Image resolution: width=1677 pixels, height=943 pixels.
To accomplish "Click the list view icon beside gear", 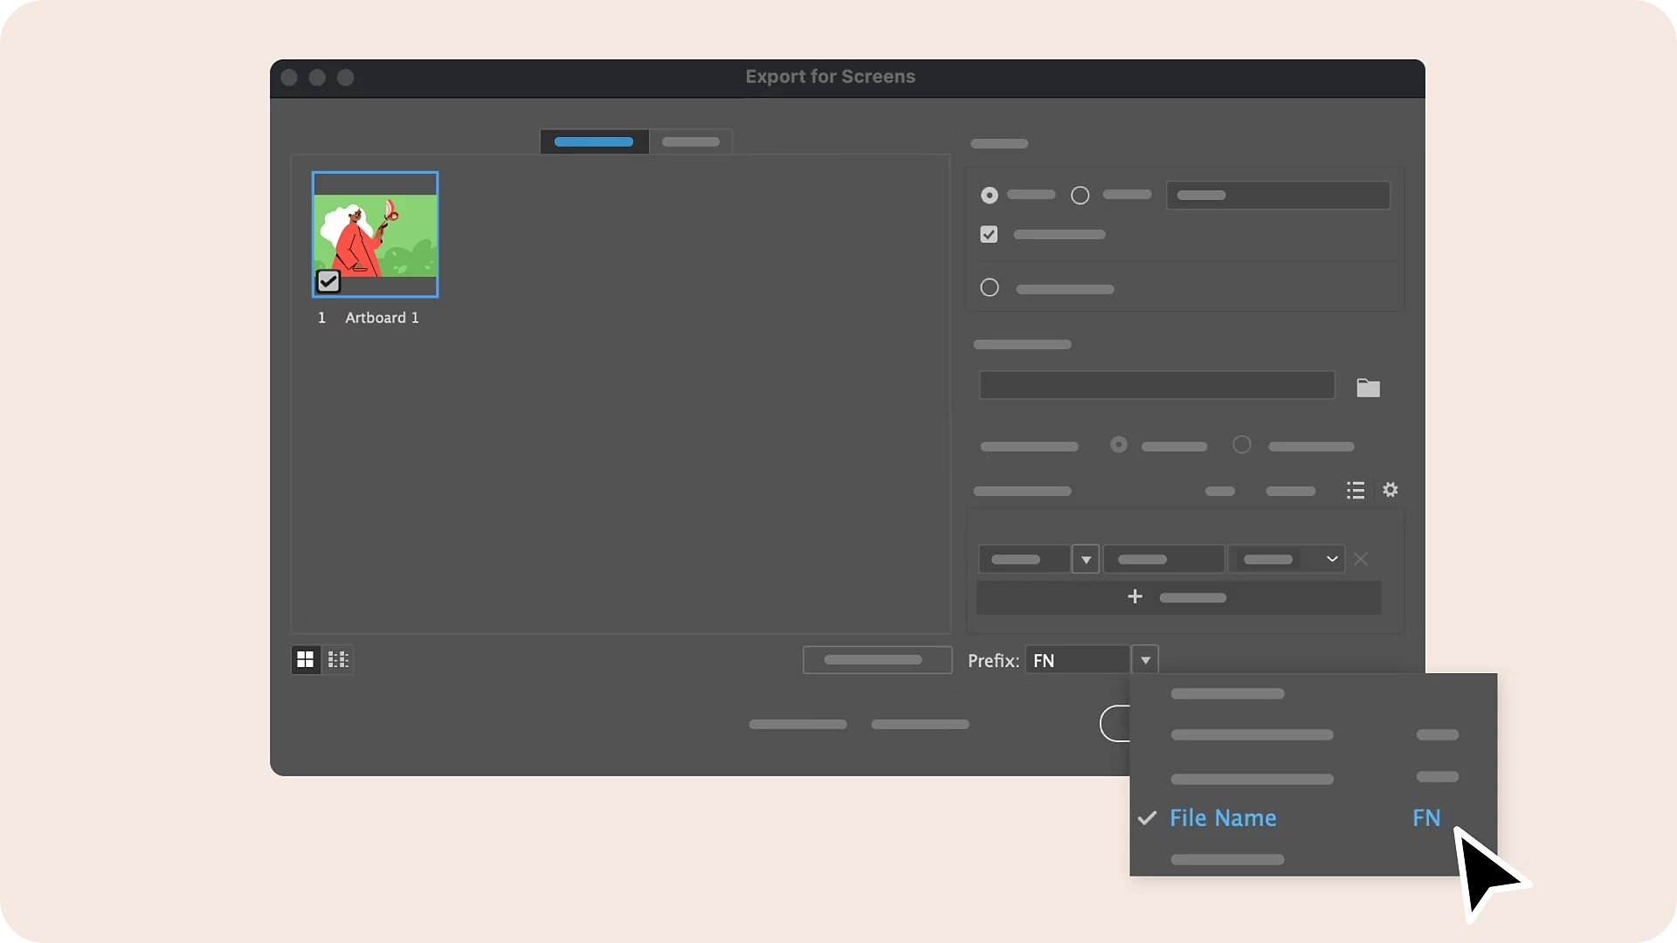I will tap(1355, 490).
